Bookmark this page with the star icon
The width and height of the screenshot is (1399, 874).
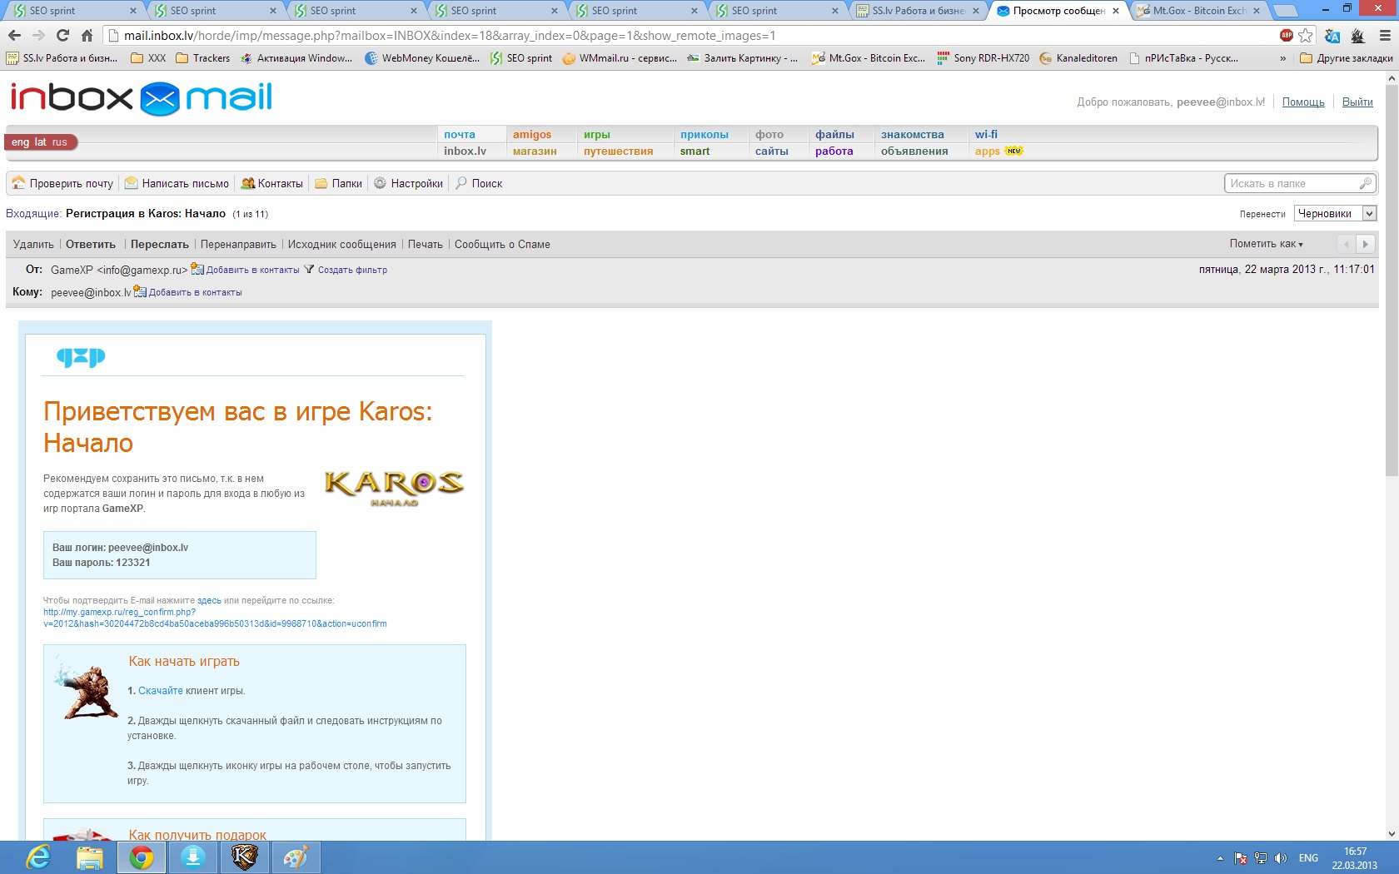1306,36
